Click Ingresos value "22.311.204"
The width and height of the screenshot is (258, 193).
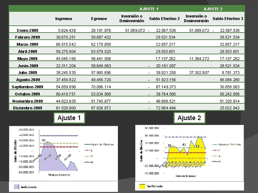click(66, 66)
